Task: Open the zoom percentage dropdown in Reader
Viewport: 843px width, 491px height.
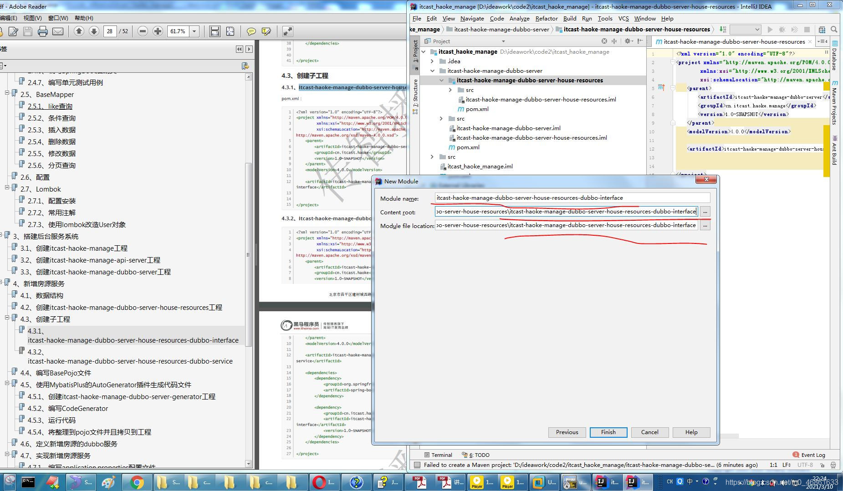Action: click(x=194, y=31)
